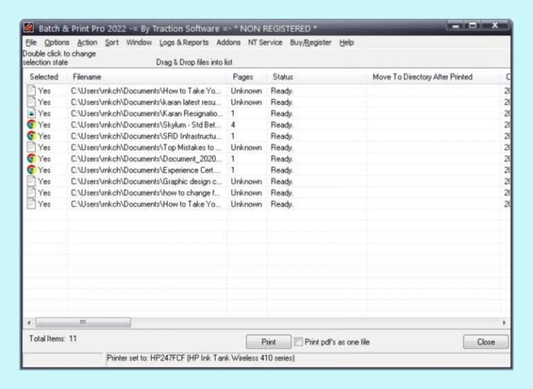The image size is (533, 389).
Task: Click the file icon of how to change f row
Action: pos(31,193)
